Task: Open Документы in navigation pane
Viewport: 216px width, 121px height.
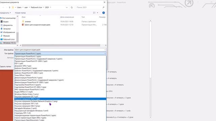Action: 8,25
